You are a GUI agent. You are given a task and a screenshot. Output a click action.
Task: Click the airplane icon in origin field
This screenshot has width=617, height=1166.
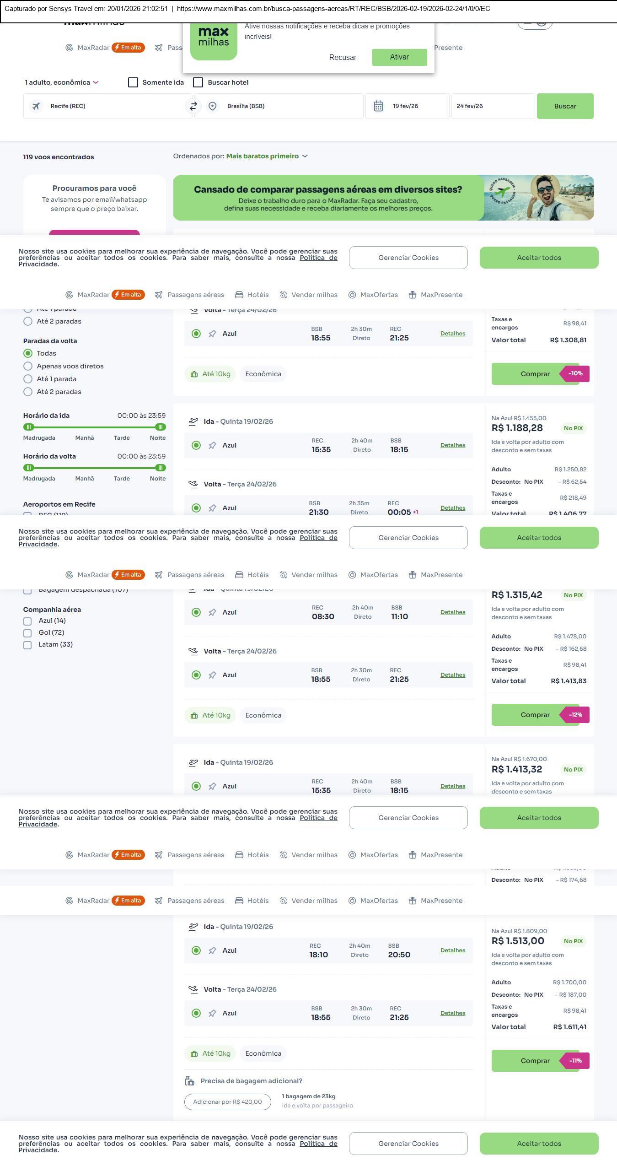click(36, 106)
